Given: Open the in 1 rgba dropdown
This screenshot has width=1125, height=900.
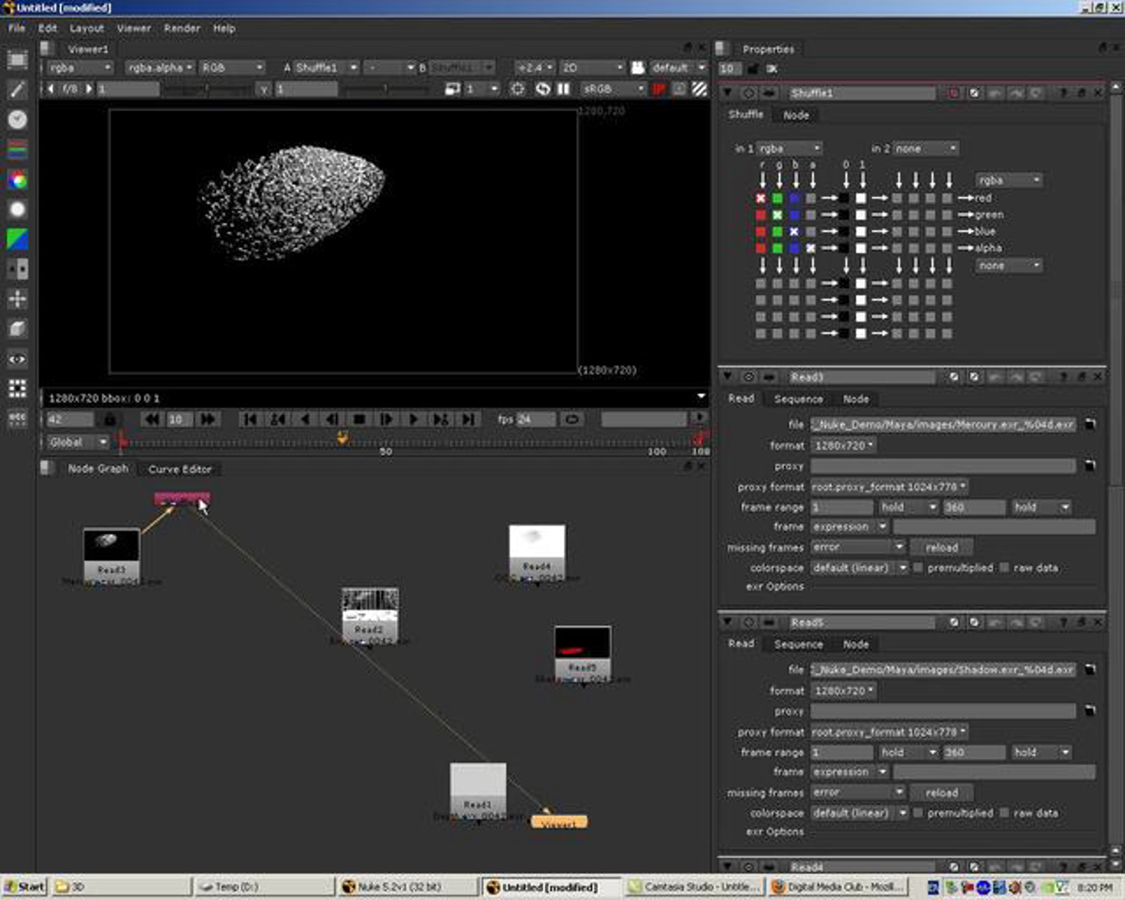Looking at the screenshot, I should [x=789, y=149].
